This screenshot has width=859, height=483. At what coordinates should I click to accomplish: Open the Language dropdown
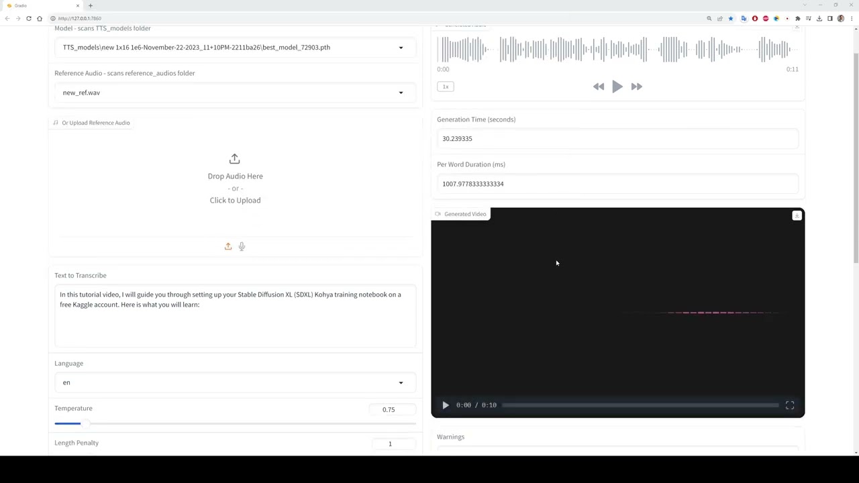click(x=235, y=382)
